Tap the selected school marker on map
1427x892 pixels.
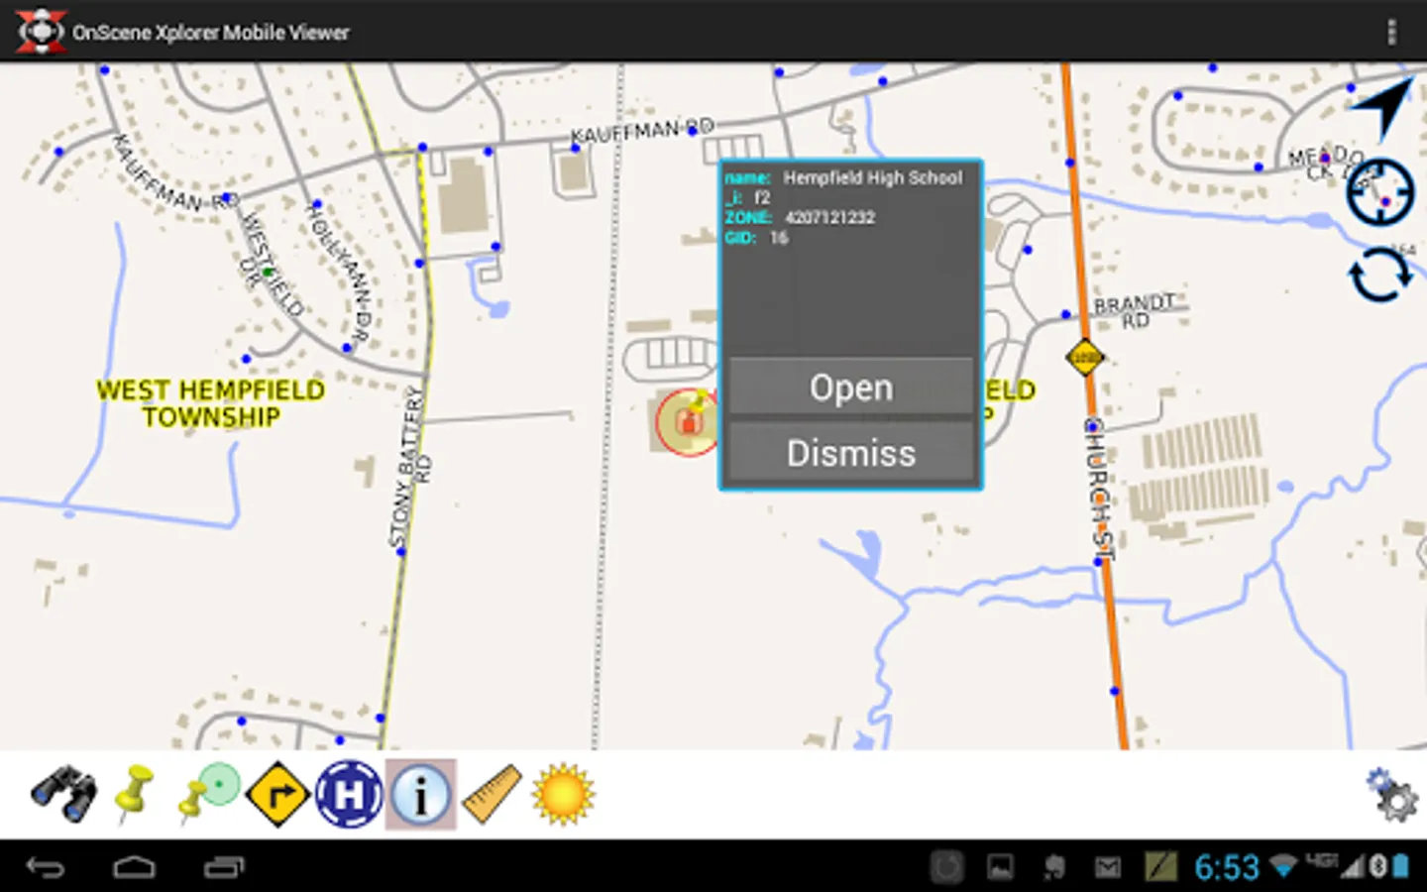click(688, 422)
